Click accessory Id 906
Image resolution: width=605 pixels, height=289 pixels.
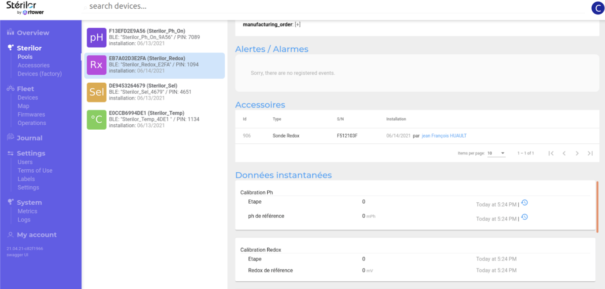247,136
